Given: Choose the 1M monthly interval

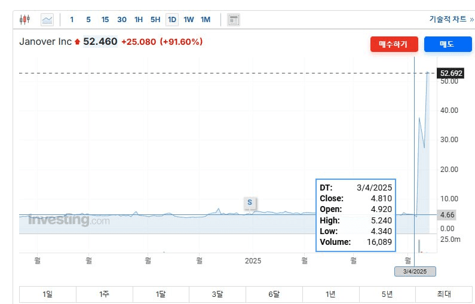Looking at the screenshot, I should click(x=206, y=20).
